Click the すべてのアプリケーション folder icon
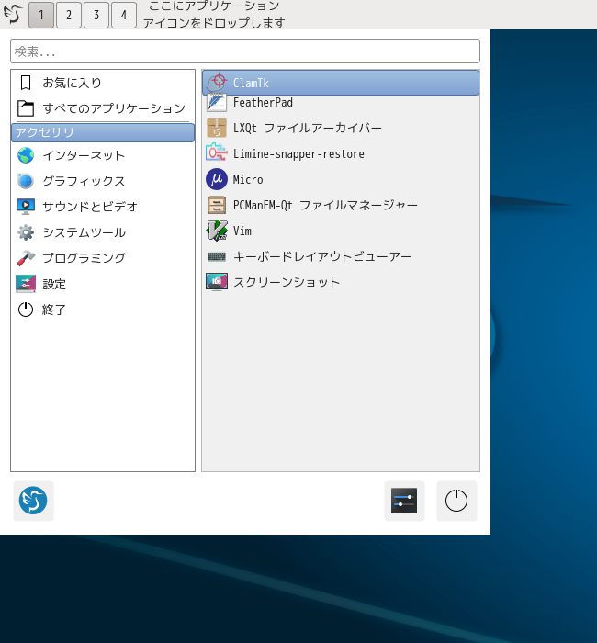The image size is (597, 643). click(x=26, y=108)
